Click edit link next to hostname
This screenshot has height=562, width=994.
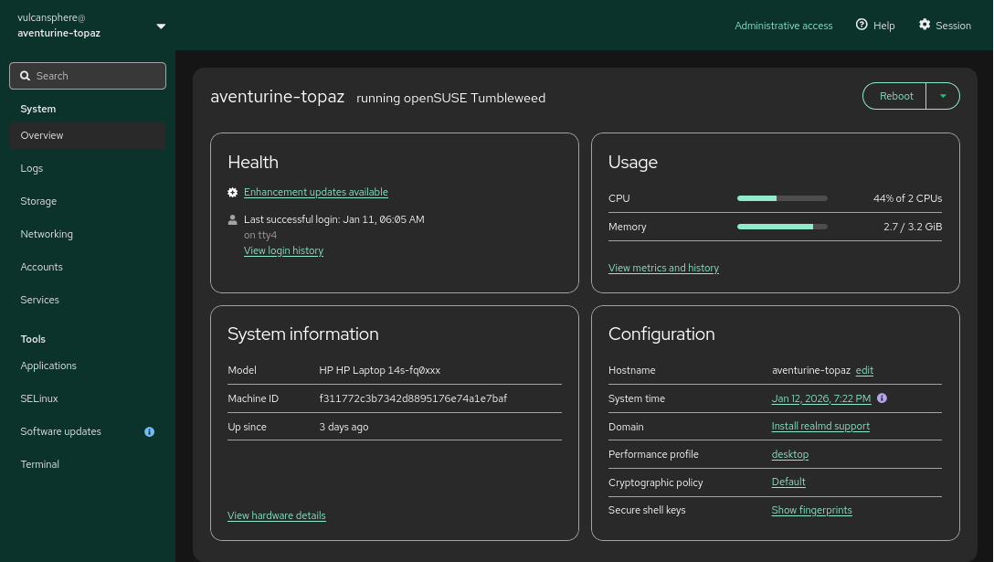coord(864,370)
